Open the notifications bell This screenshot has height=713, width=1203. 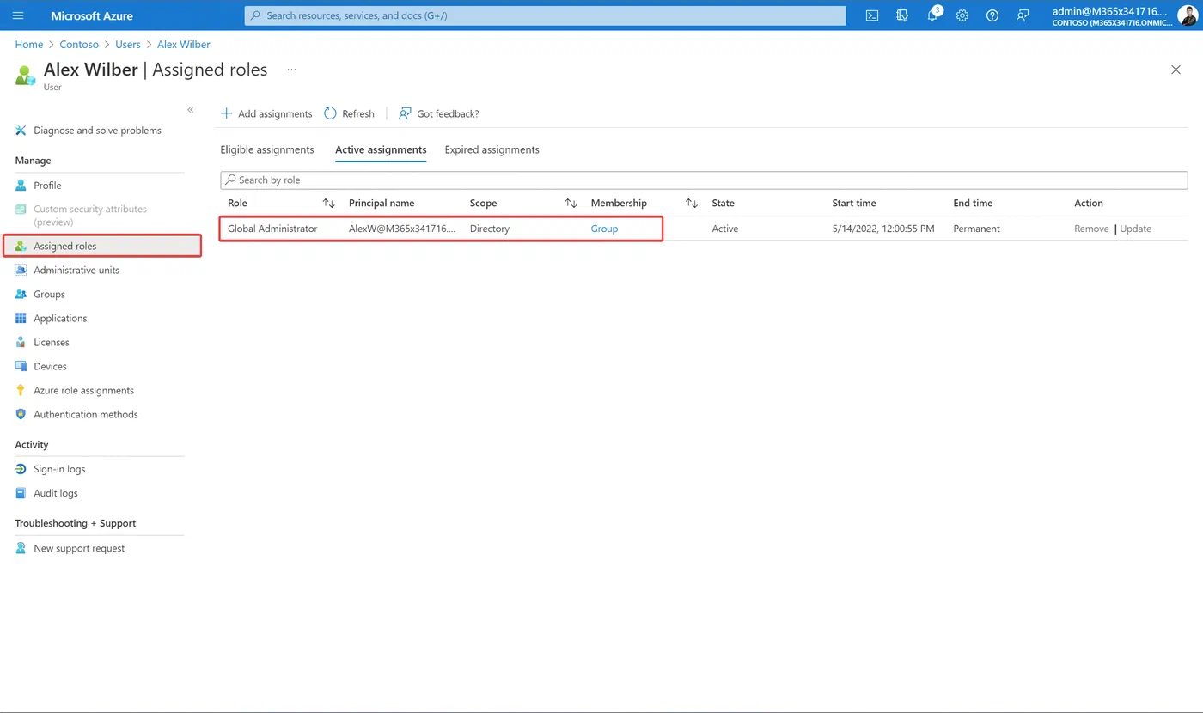932,15
